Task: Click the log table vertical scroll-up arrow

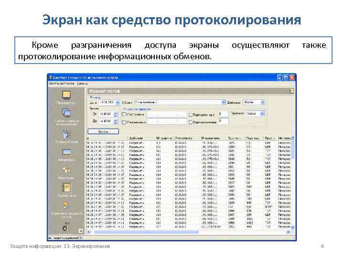Action: pyautogui.click(x=292, y=138)
